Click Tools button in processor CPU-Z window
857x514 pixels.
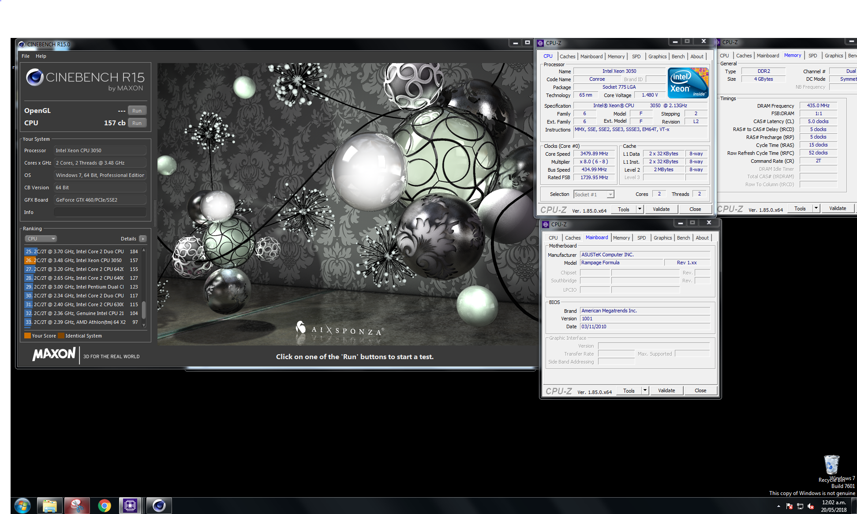coord(624,210)
